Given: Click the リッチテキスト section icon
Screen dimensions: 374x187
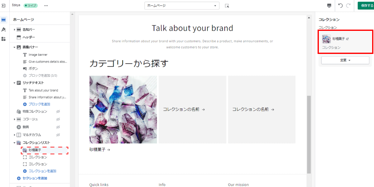Looking at the screenshot, I should click(19, 83).
